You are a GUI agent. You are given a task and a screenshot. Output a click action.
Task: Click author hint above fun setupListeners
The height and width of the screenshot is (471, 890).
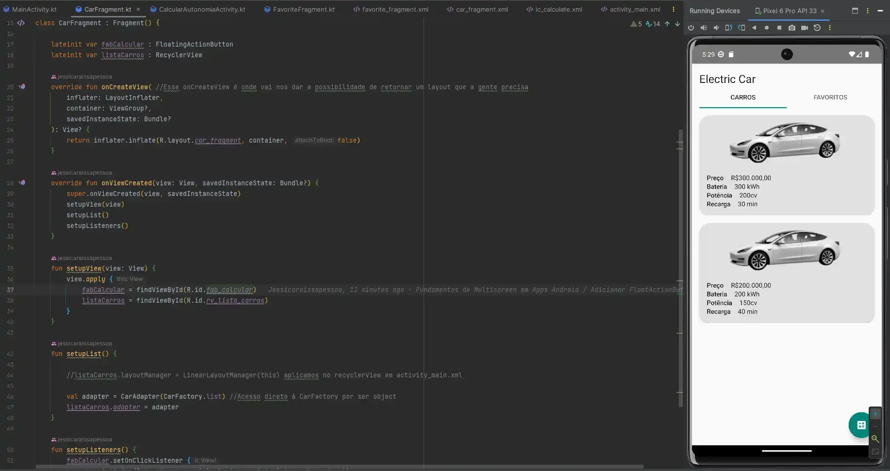pyautogui.click(x=82, y=439)
